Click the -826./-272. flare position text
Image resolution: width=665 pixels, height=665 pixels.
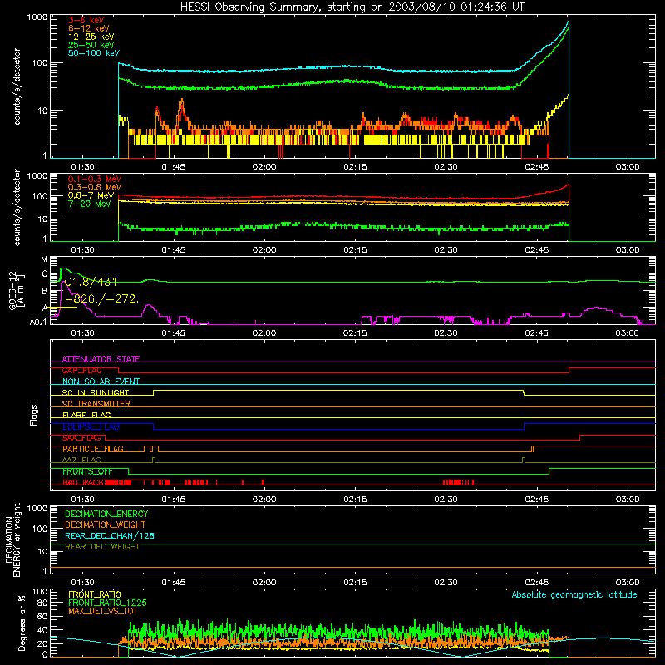click(x=102, y=298)
